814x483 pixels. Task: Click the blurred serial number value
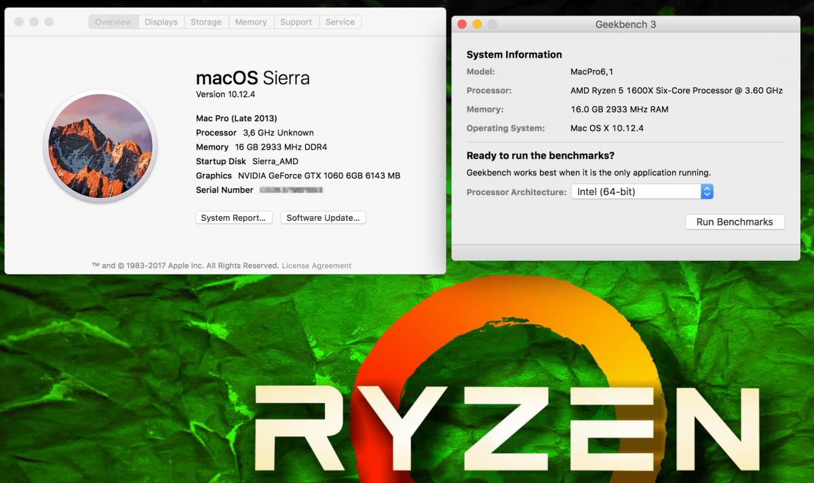point(292,190)
